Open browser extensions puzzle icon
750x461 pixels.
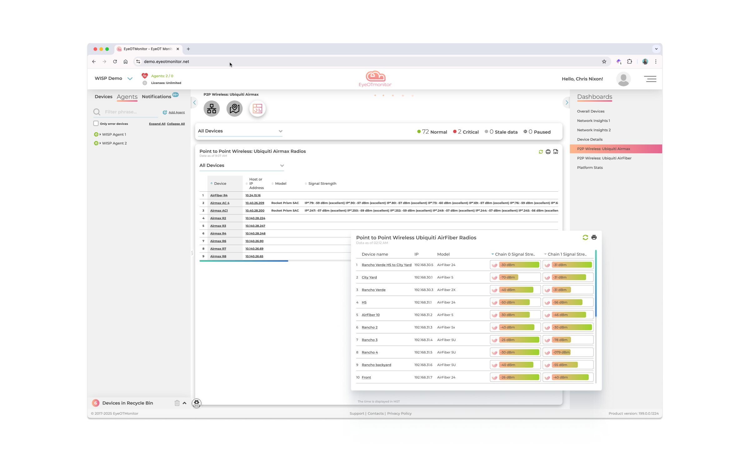(630, 61)
